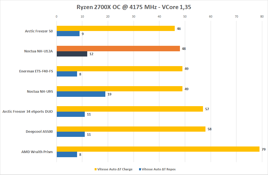Screen dimensions: 268x175
Task: Select the 'Arctic Freezer 50' category label
Action: (x=39, y=31)
